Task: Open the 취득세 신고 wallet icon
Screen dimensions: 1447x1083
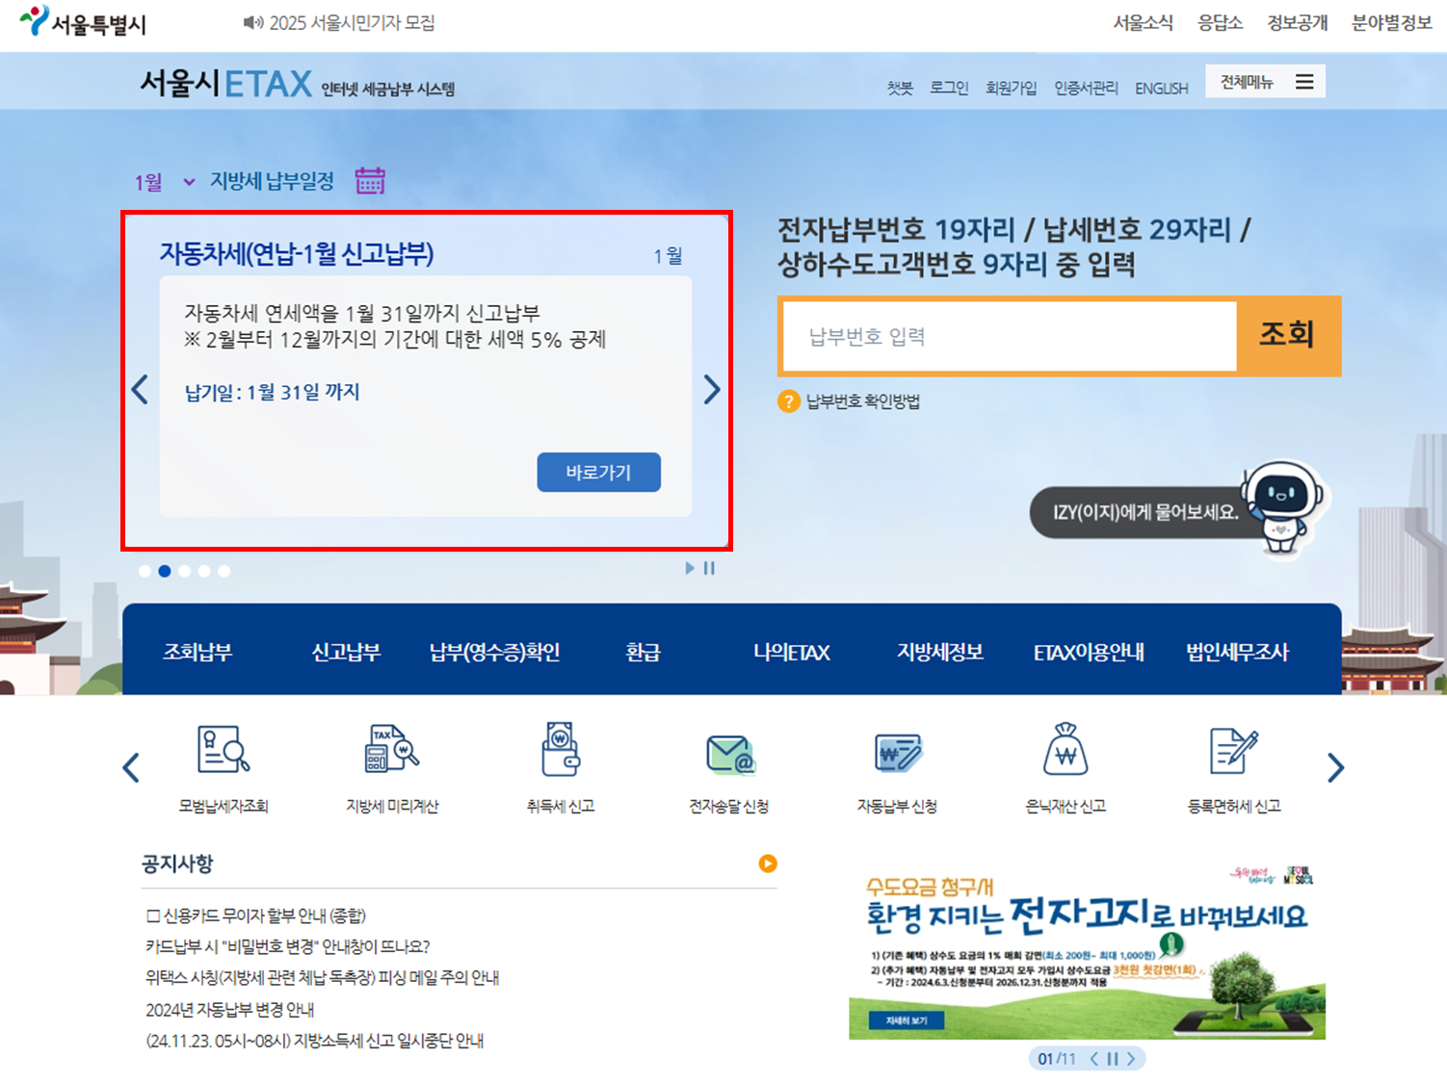Action: pos(561,750)
